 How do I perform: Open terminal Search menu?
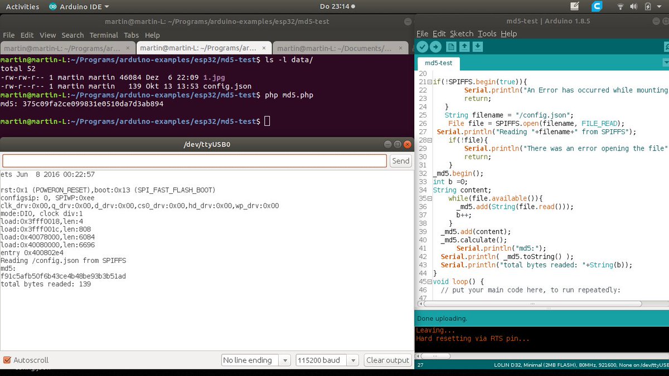tap(72, 35)
